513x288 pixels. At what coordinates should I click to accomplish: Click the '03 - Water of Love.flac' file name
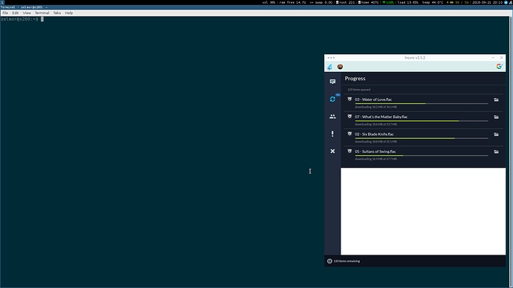coord(373,99)
